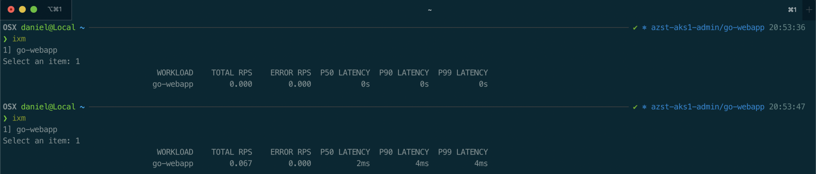This screenshot has height=174, width=816.
Task: Click the 20:53:47 timestamp
Action: click(x=787, y=107)
